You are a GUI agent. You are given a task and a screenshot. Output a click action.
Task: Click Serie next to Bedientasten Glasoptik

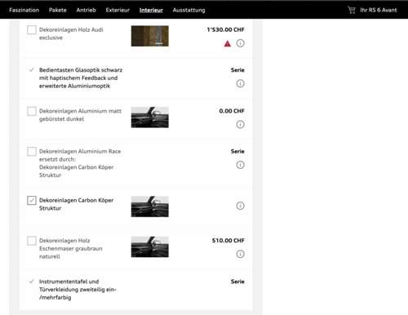click(x=237, y=70)
